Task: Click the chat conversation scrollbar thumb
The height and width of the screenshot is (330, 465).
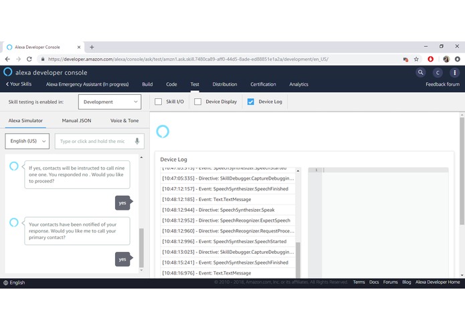Action: [141, 248]
